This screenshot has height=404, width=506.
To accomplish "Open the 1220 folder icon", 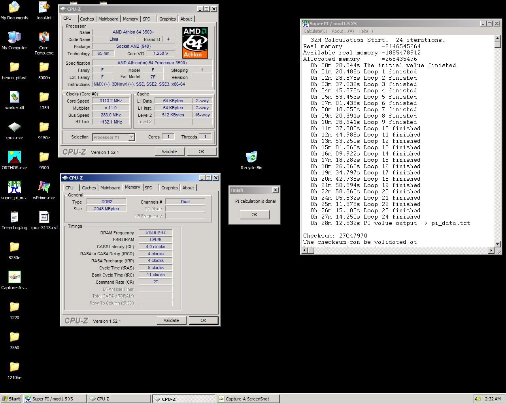I will tap(14, 310).
